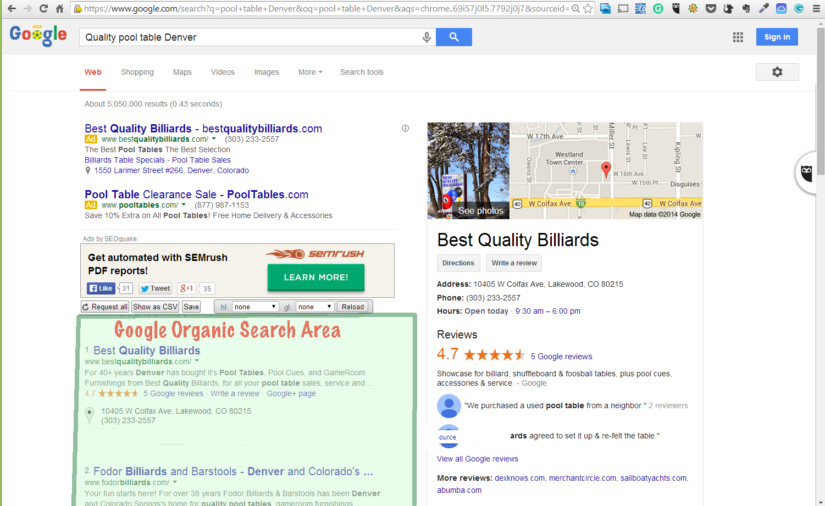Save page with the Pocket extension icon
This screenshot has width=825, height=506.
[x=711, y=8]
